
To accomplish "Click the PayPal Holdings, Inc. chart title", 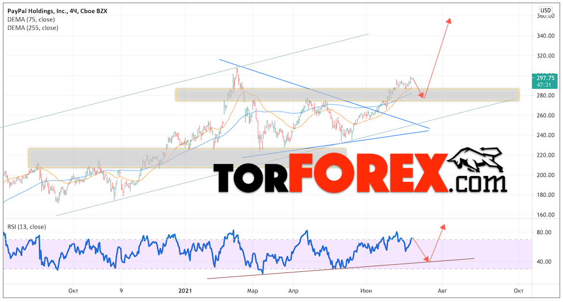I will (x=58, y=11).
